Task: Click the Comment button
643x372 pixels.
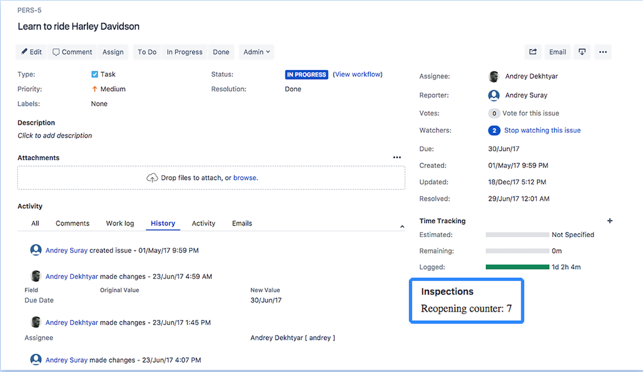Action: tap(72, 52)
